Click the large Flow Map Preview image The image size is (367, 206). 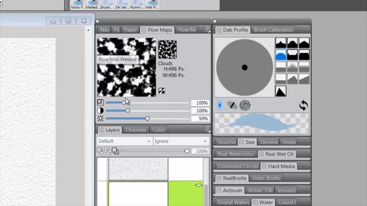click(x=126, y=68)
